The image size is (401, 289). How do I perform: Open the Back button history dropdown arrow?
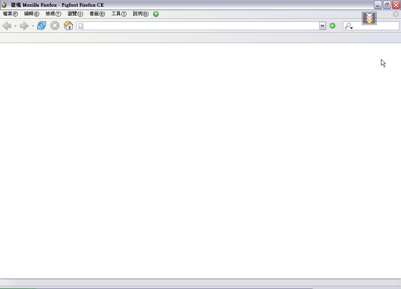pos(15,26)
